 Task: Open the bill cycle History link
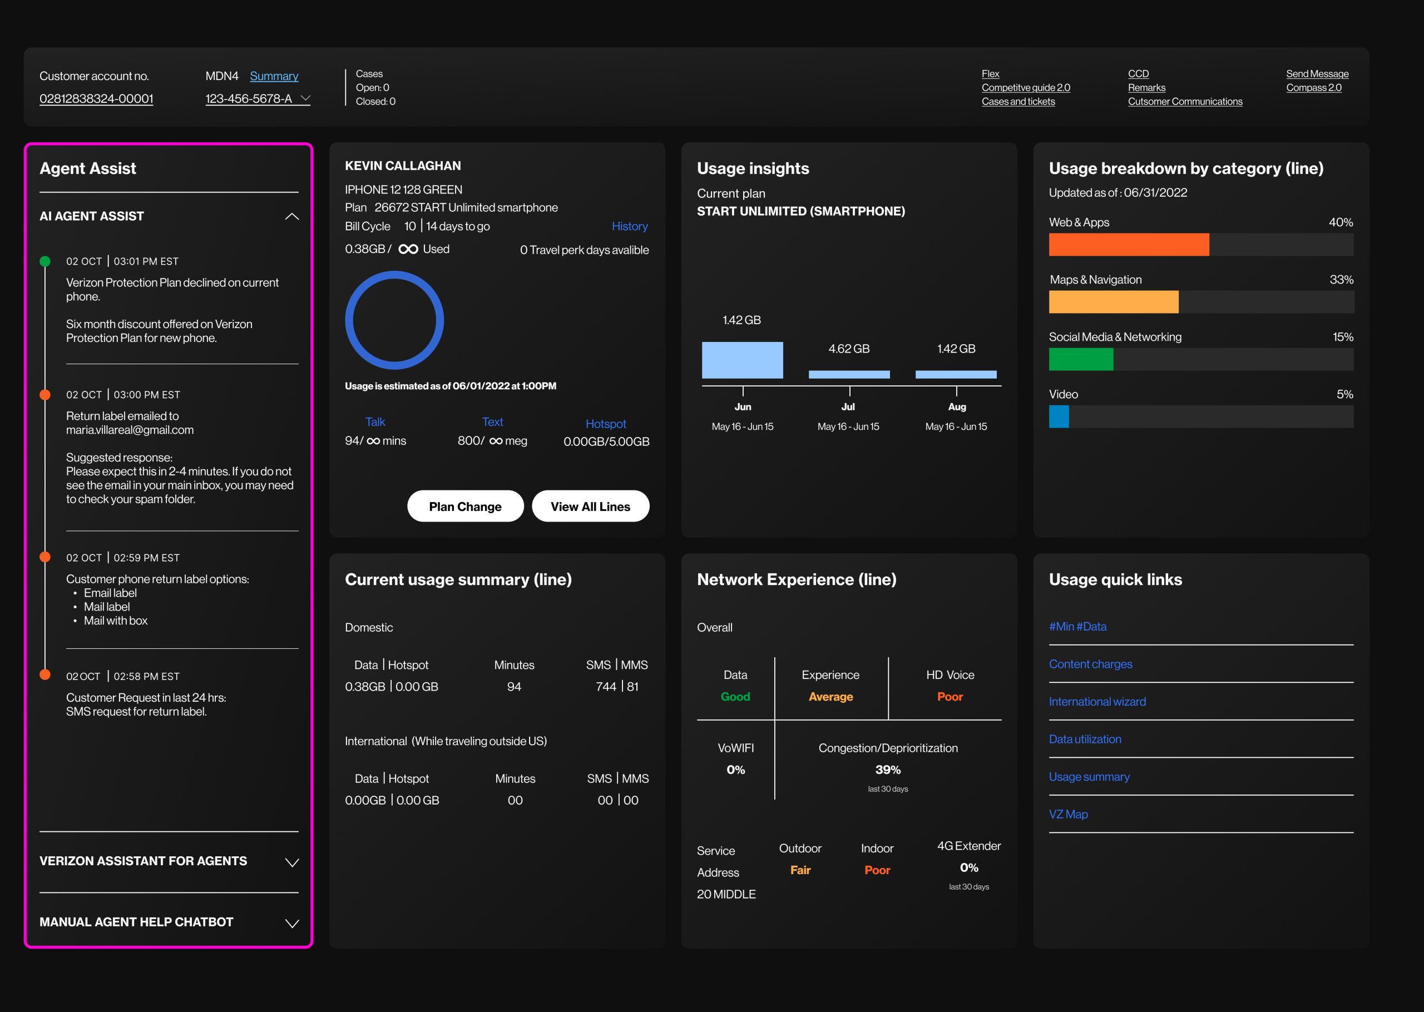coord(630,226)
